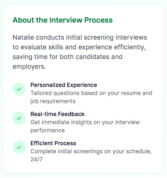Click the word employers ending the paragraph
The height and width of the screenshot is (178, 167).
coord(29,67)
